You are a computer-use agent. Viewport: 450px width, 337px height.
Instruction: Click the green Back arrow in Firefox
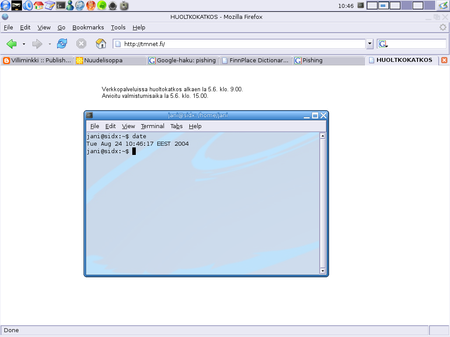(x=12, y=44)
